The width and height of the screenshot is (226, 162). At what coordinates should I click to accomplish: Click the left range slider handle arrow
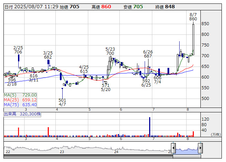(x=173, y=148)
